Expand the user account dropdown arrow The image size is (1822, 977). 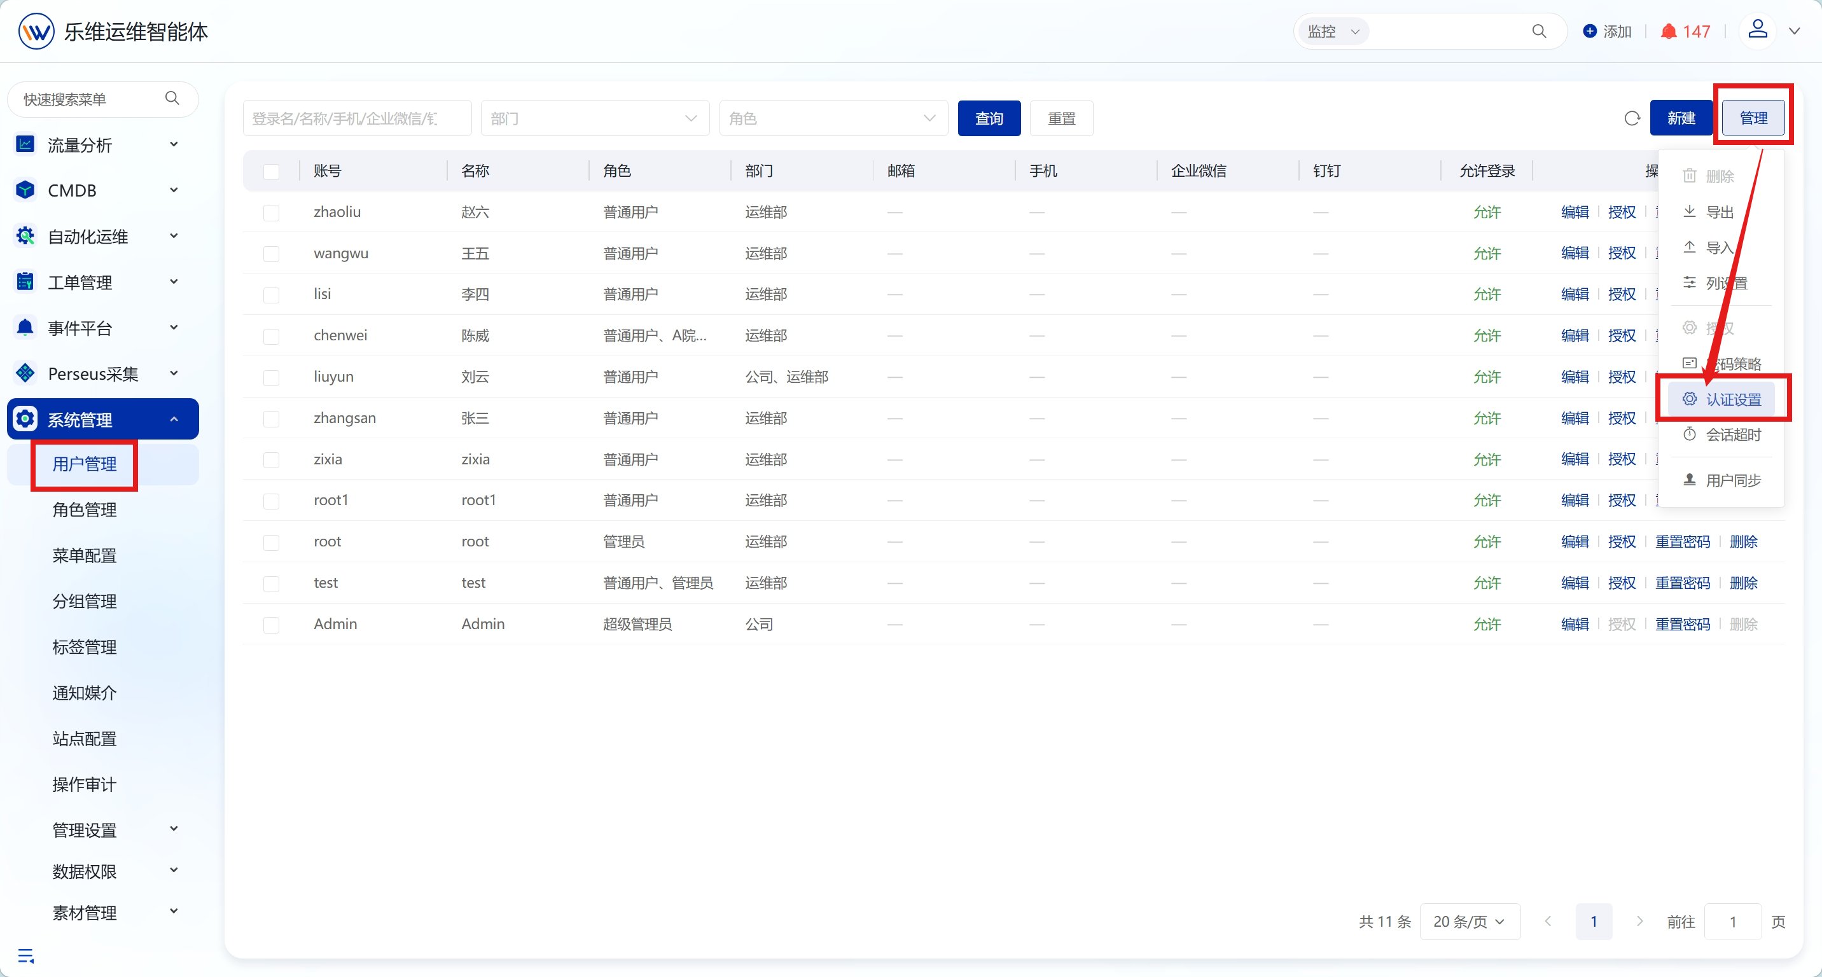[1795, 31]
